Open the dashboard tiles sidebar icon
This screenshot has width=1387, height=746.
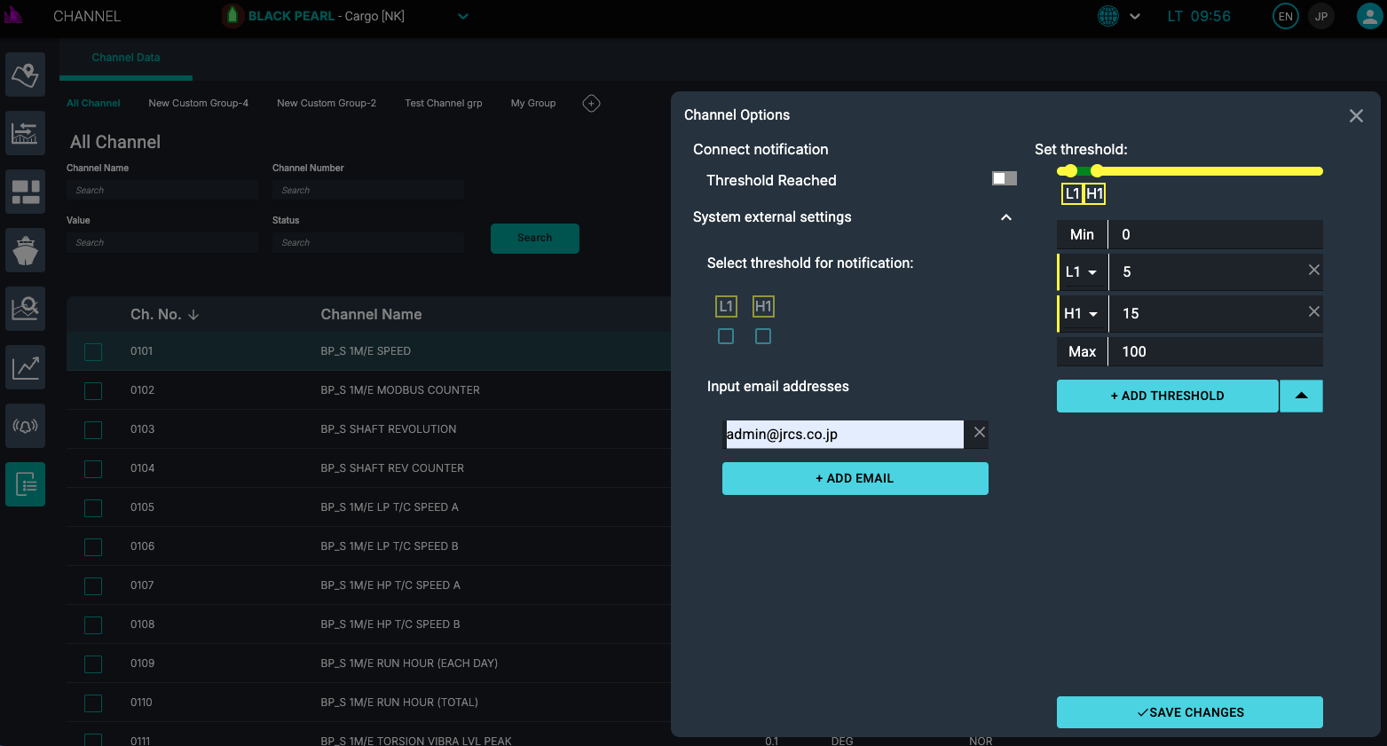click(25, 192)
